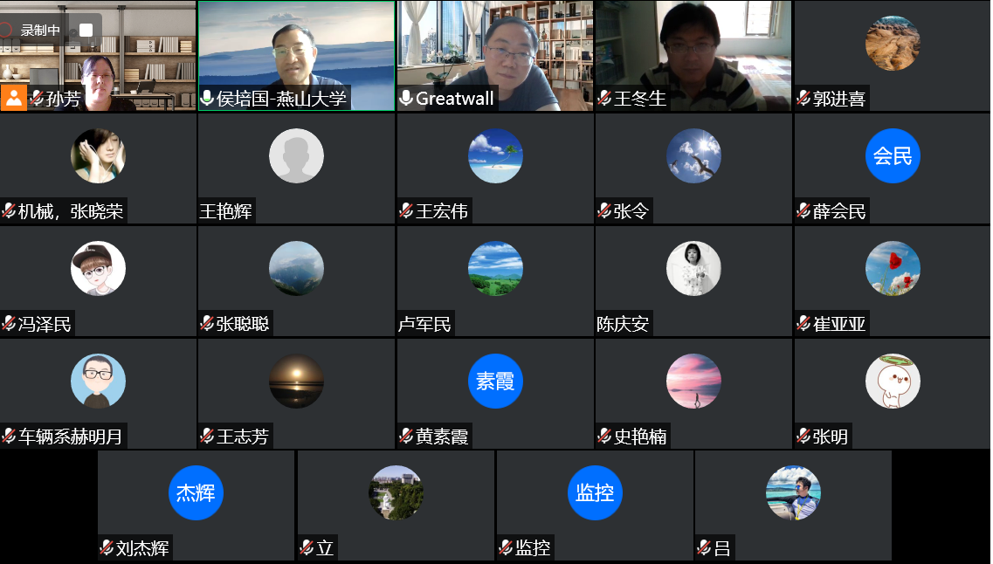Click the name label 刘杰辉
Image resolution: width=993 pixels, height=564 pixels.
pyautogui.click(x=142, y=547)
